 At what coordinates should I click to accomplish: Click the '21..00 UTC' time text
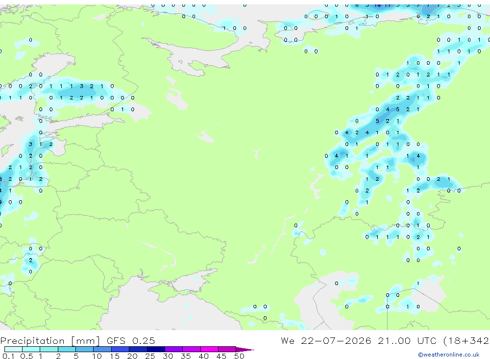(407, 340)
